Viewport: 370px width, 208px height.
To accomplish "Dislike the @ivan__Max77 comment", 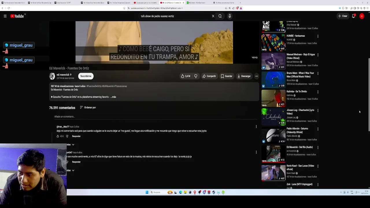I will 67,136.
